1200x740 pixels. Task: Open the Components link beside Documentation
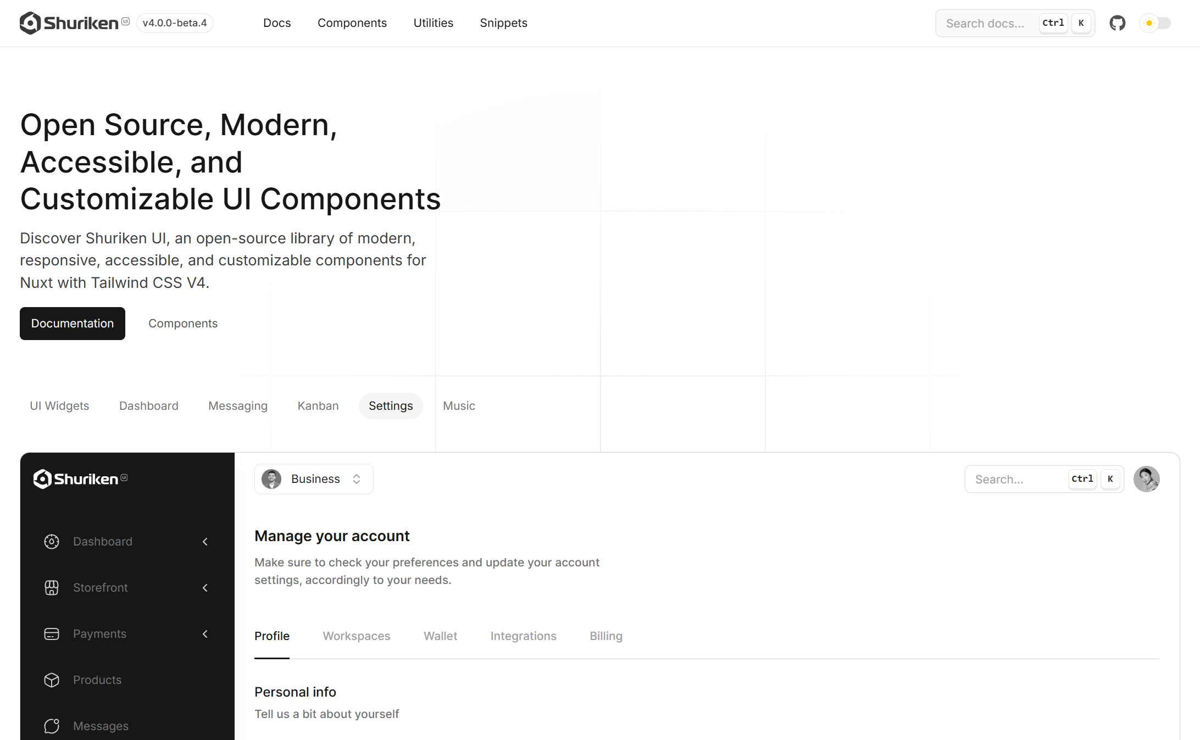click(183, 324)
